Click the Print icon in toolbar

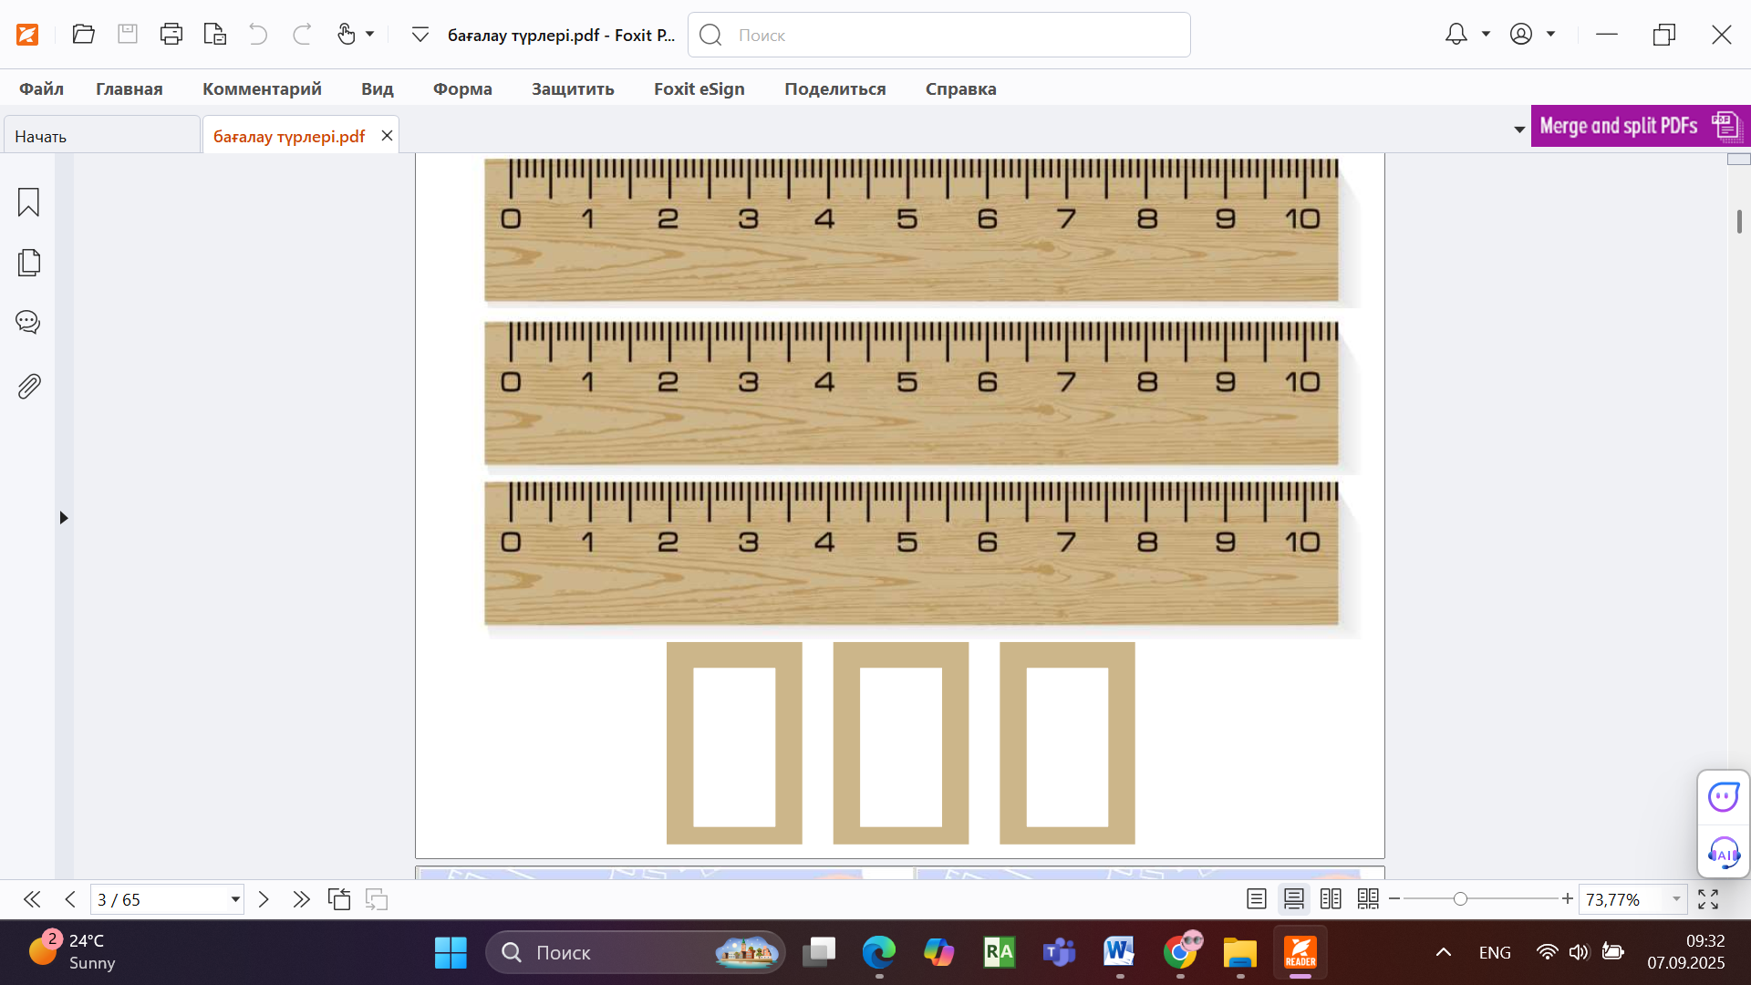[x=171, y=35]
